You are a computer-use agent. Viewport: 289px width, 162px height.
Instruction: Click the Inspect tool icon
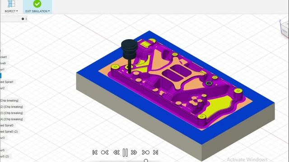11,4
